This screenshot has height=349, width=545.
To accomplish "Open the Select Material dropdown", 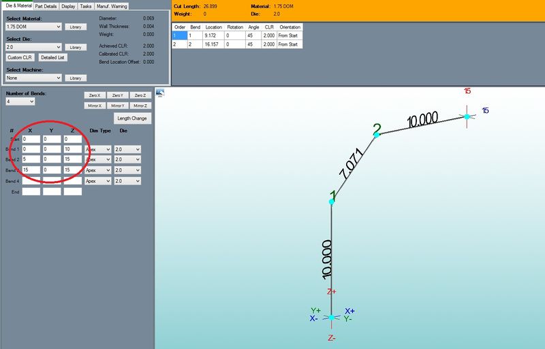I will click(33, 27).
